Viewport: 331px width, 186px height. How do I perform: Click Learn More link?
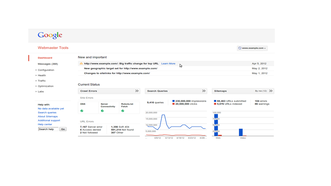coord(168,63)
